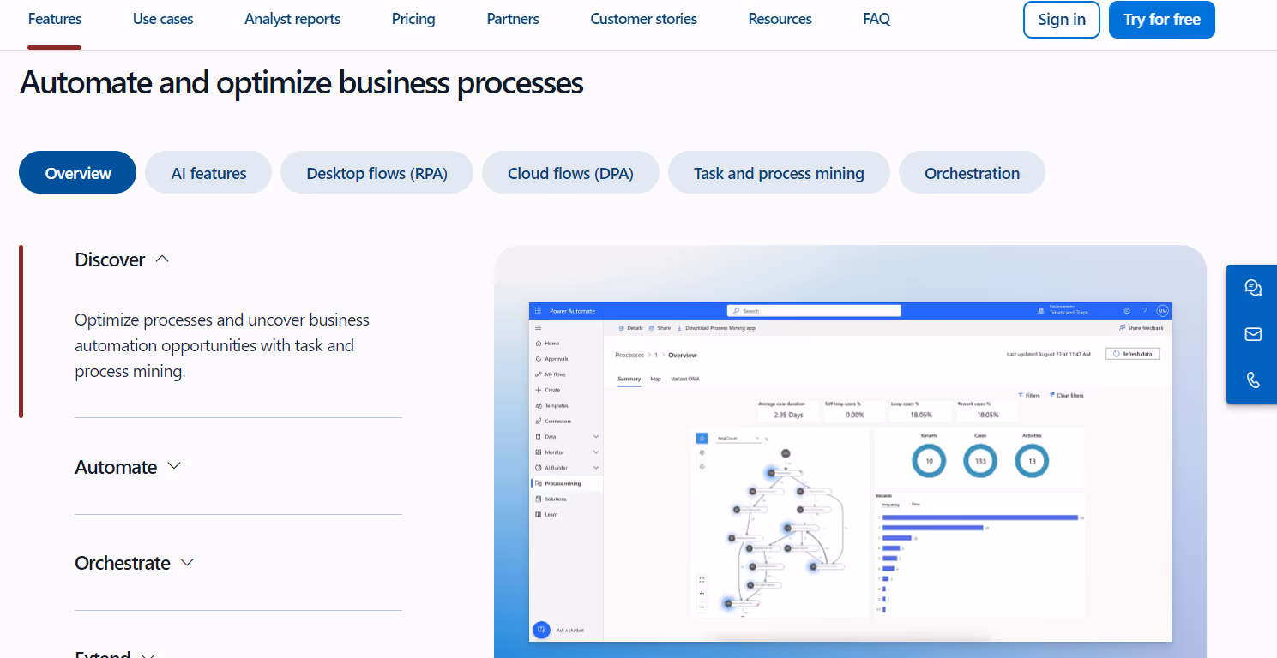
Task: Click the settings gear in the Power Automate screenshot header
Action: tap(1127, 311)
